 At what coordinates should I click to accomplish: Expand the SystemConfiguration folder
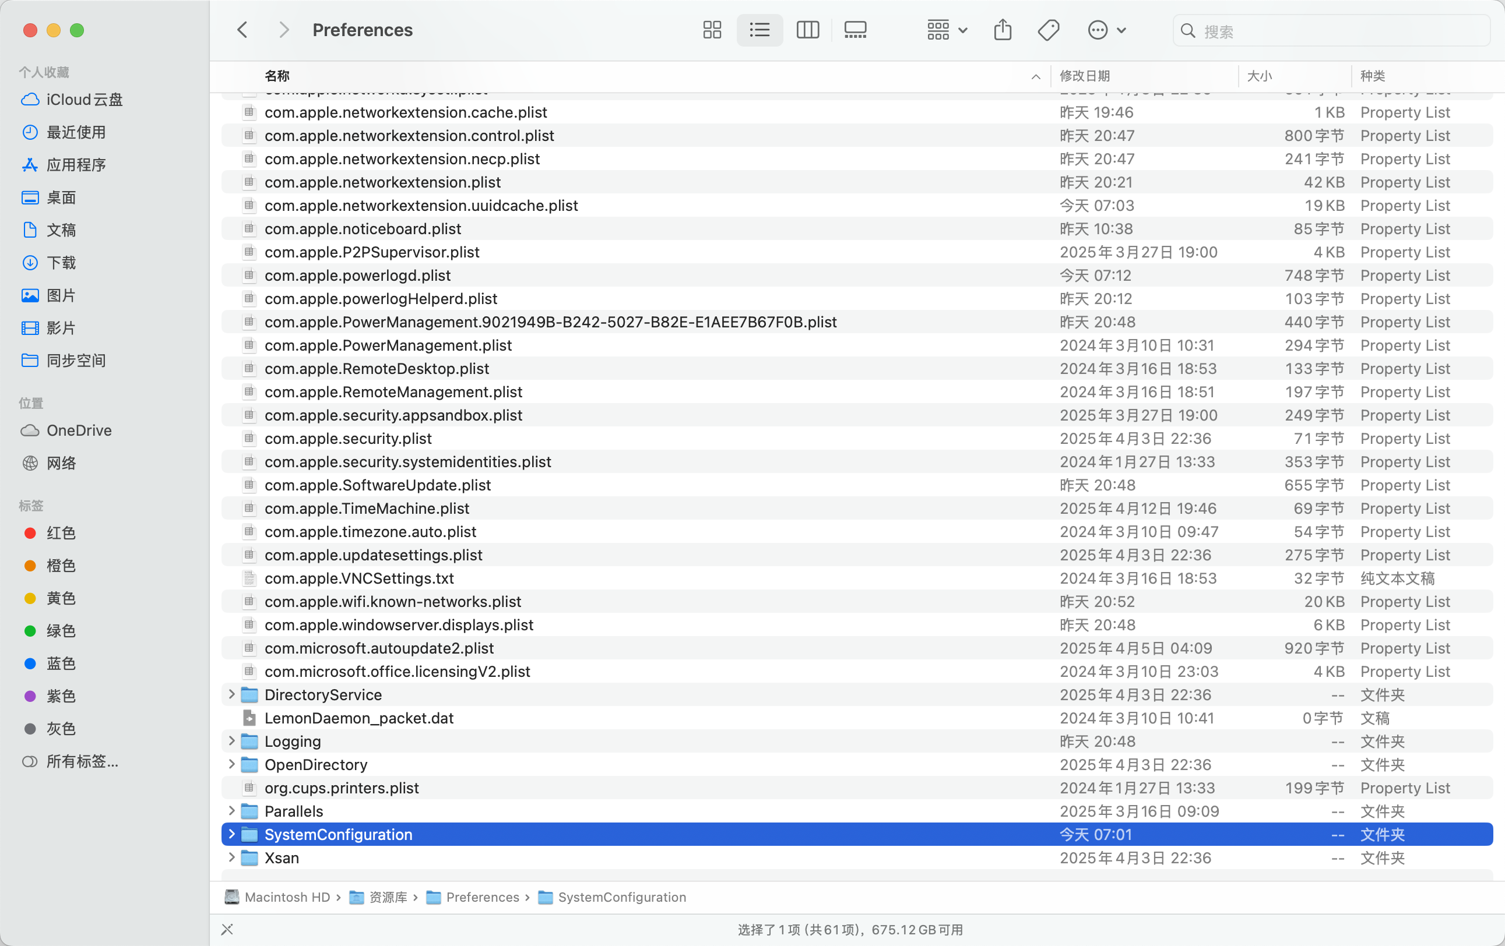click(231, 834)
